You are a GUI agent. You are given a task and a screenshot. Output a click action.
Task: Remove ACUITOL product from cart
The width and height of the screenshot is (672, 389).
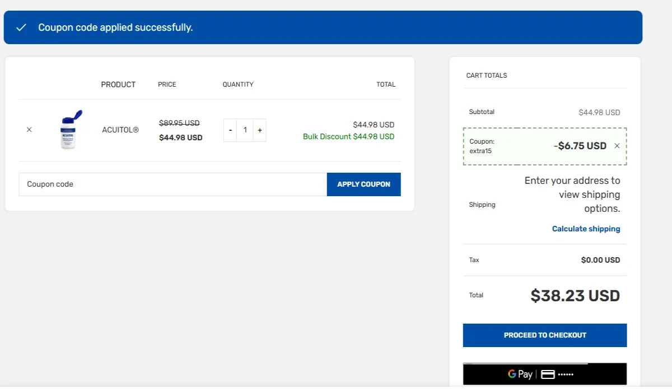point(29,130)
